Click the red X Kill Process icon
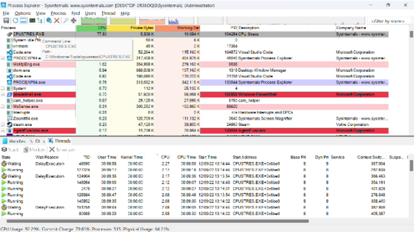This screenshot has width=414, height=232. (57, 21)
